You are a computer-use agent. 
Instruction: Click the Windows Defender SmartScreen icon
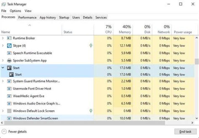9,118
